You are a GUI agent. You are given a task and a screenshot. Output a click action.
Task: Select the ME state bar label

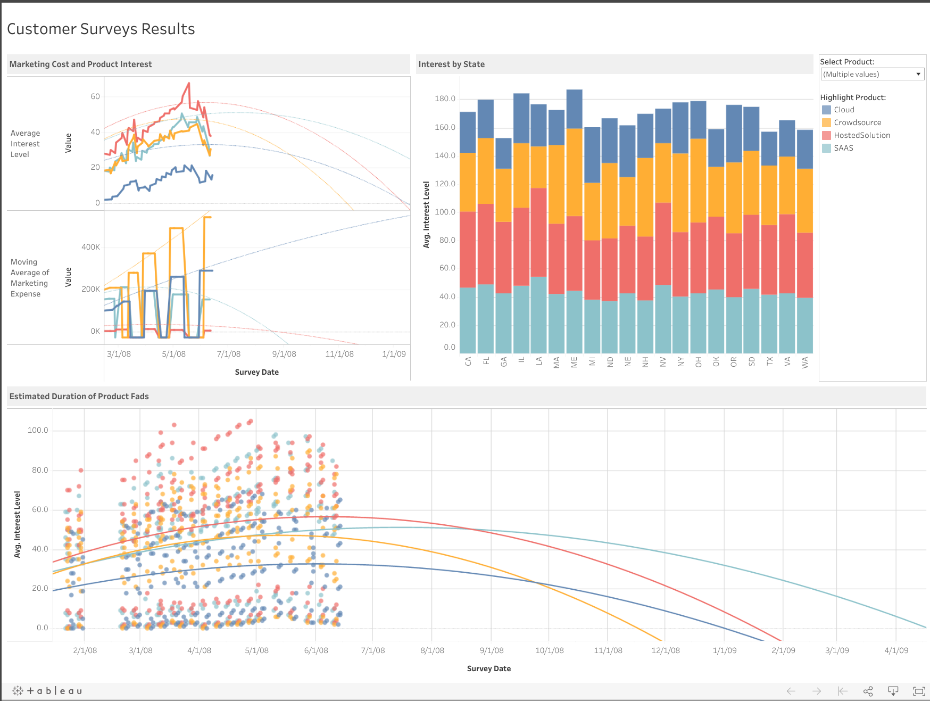(x=574, y=362)
